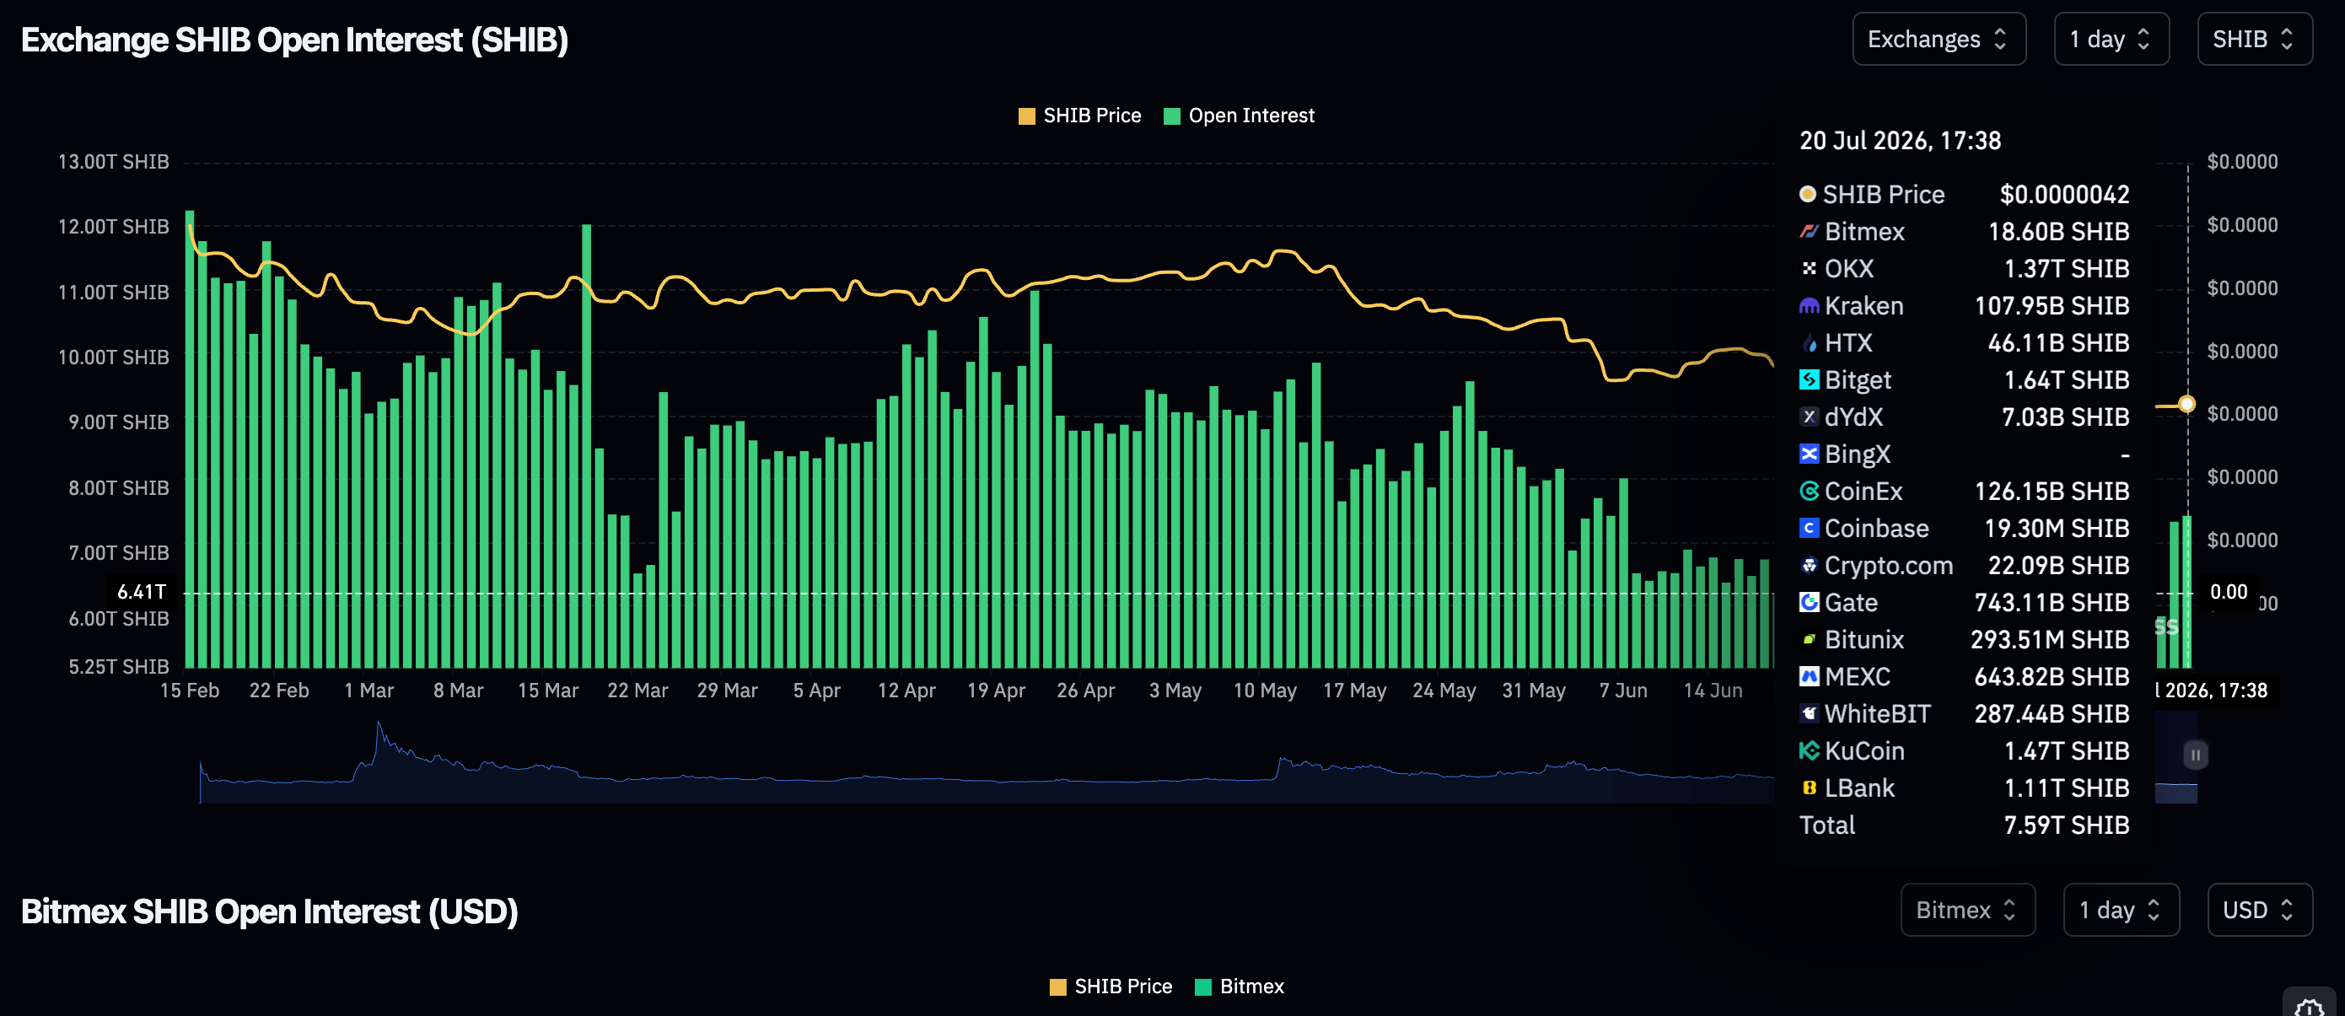Toggle SHIB Price legend in lower chart
The width and height of the screenshot is (2345, 1016).
(1111, 986)
